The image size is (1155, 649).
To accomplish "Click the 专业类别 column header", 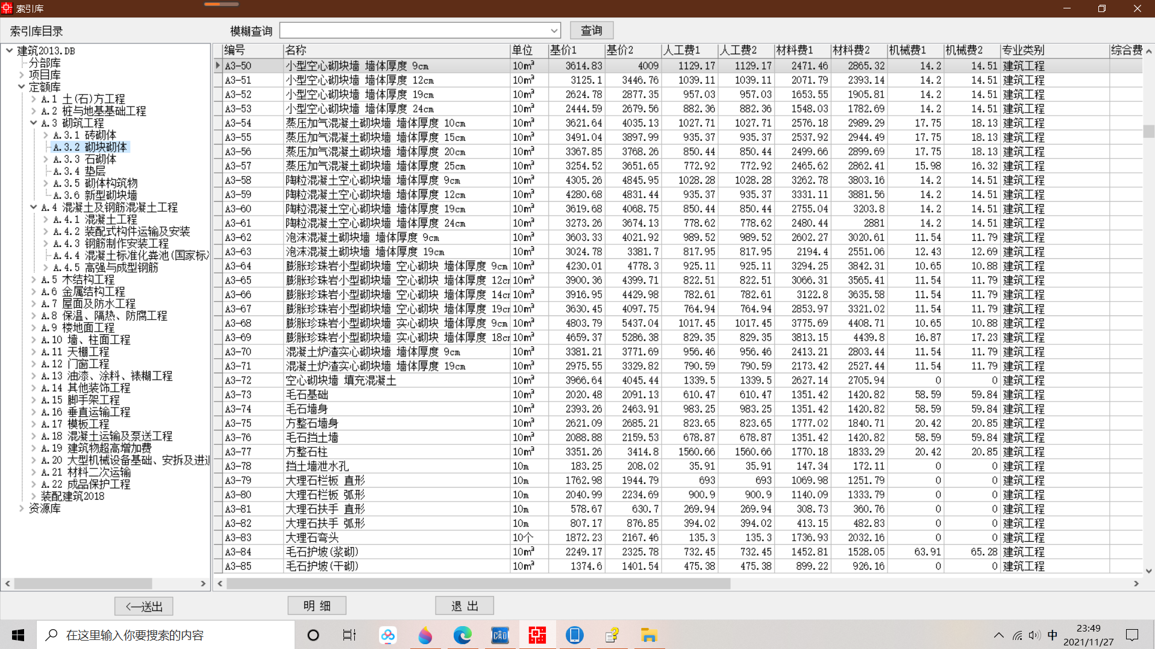I will [1054, 50].
